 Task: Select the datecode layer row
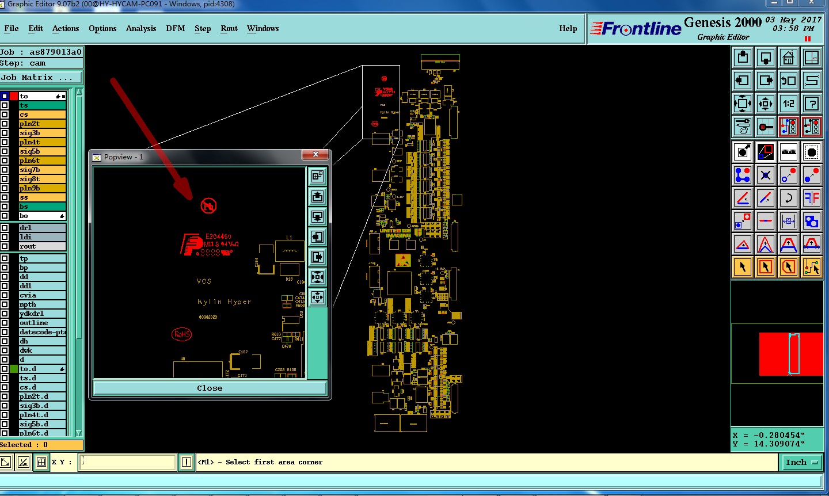click(42, 333)
